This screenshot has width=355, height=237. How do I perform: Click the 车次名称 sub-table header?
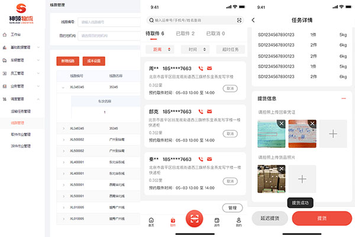click(105, 101)
